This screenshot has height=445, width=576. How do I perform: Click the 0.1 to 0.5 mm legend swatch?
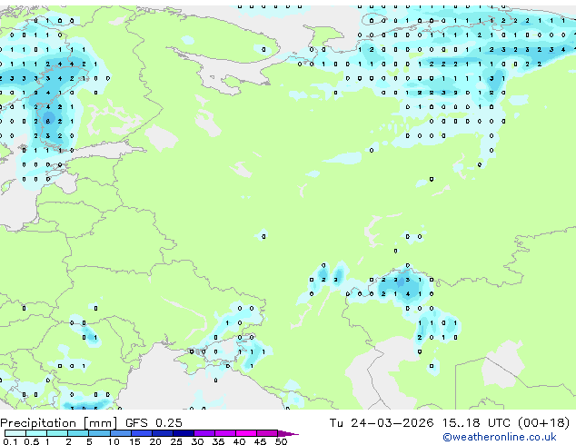pos(15,433)
